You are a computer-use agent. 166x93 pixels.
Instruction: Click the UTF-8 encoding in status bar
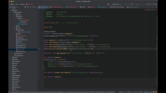(135, 92)
